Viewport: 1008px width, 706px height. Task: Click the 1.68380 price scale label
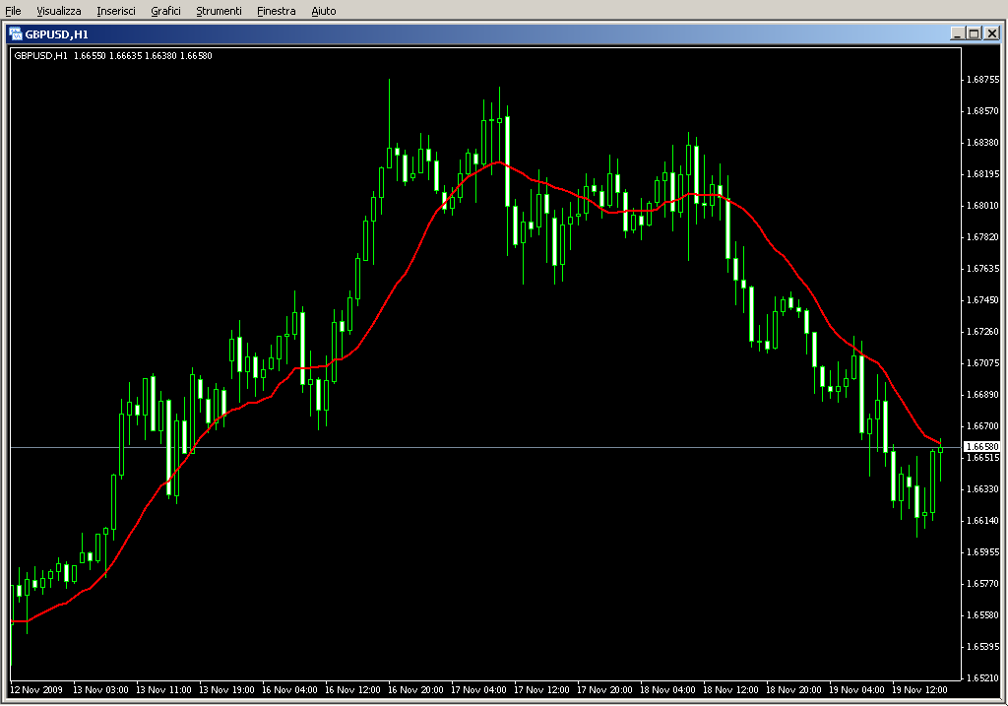pos(983,143)
